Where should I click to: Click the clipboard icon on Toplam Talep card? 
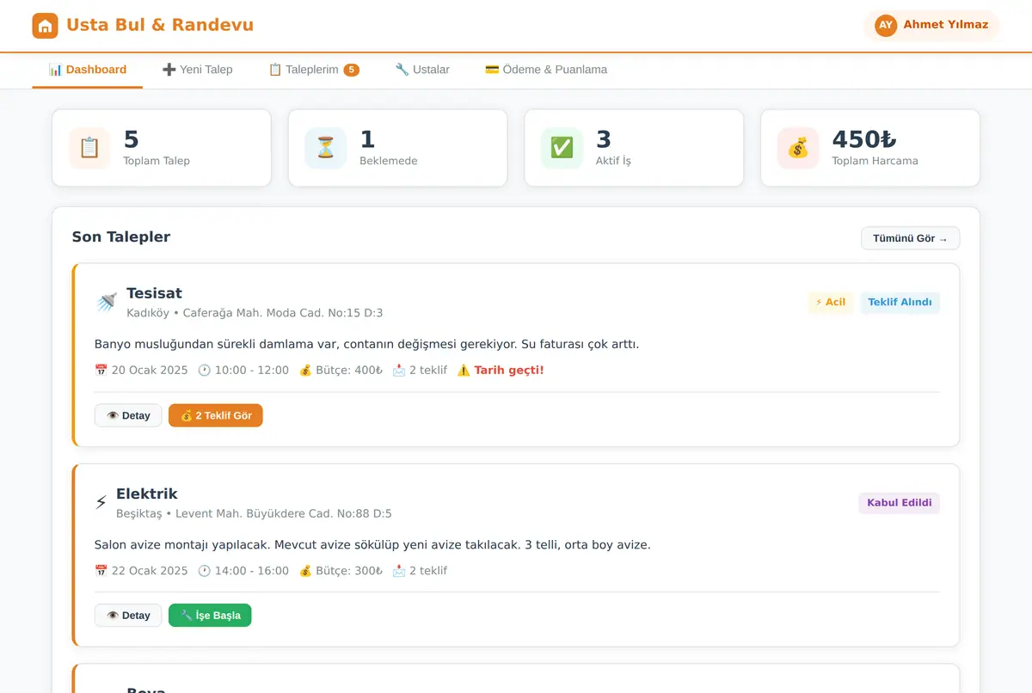[89, 148]
